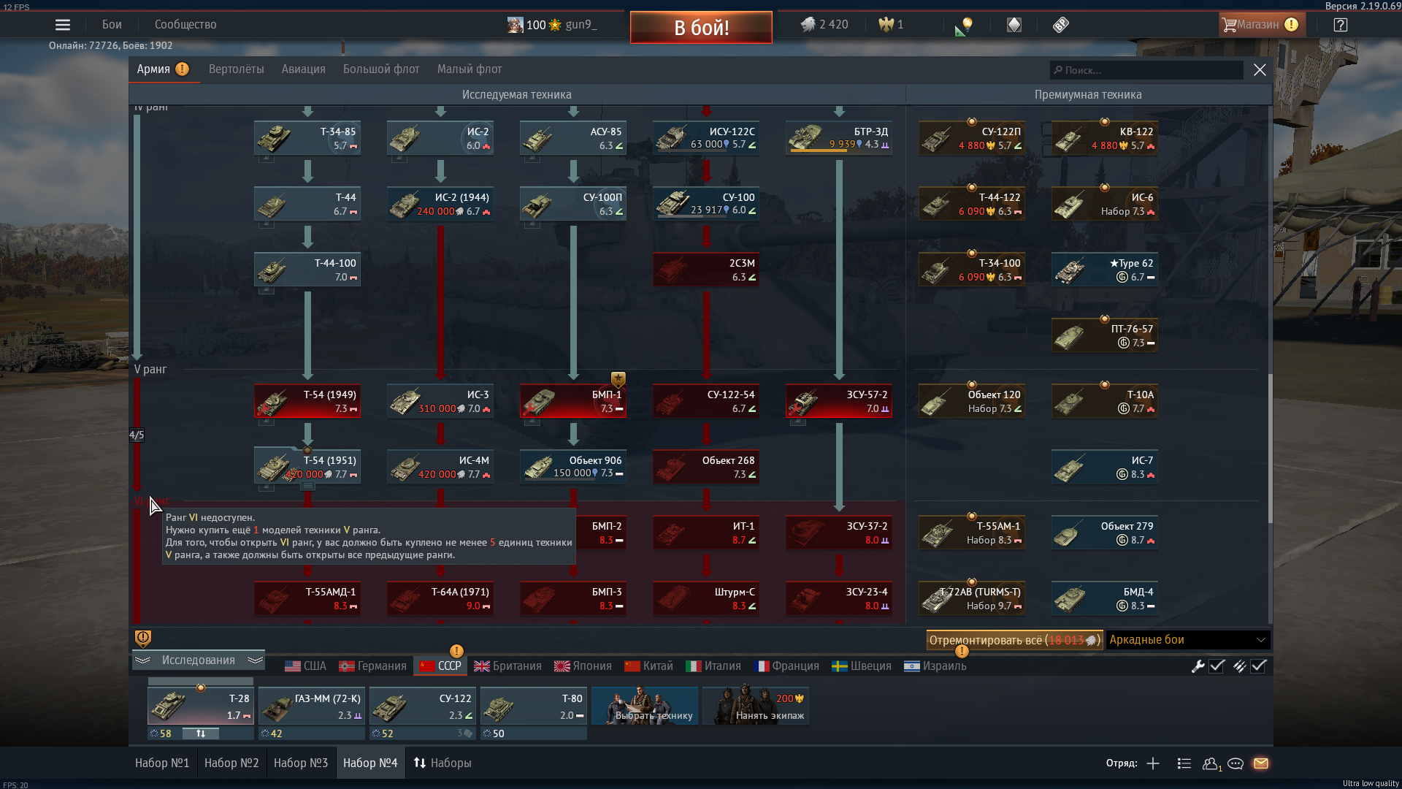Select the Япония nation tab
Image resolution: width=1402 pixels, height=789 pixels.
(583, 666)
